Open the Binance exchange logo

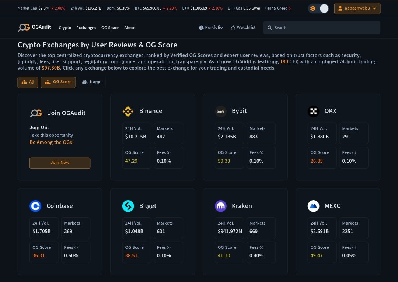tap(128, 111)
